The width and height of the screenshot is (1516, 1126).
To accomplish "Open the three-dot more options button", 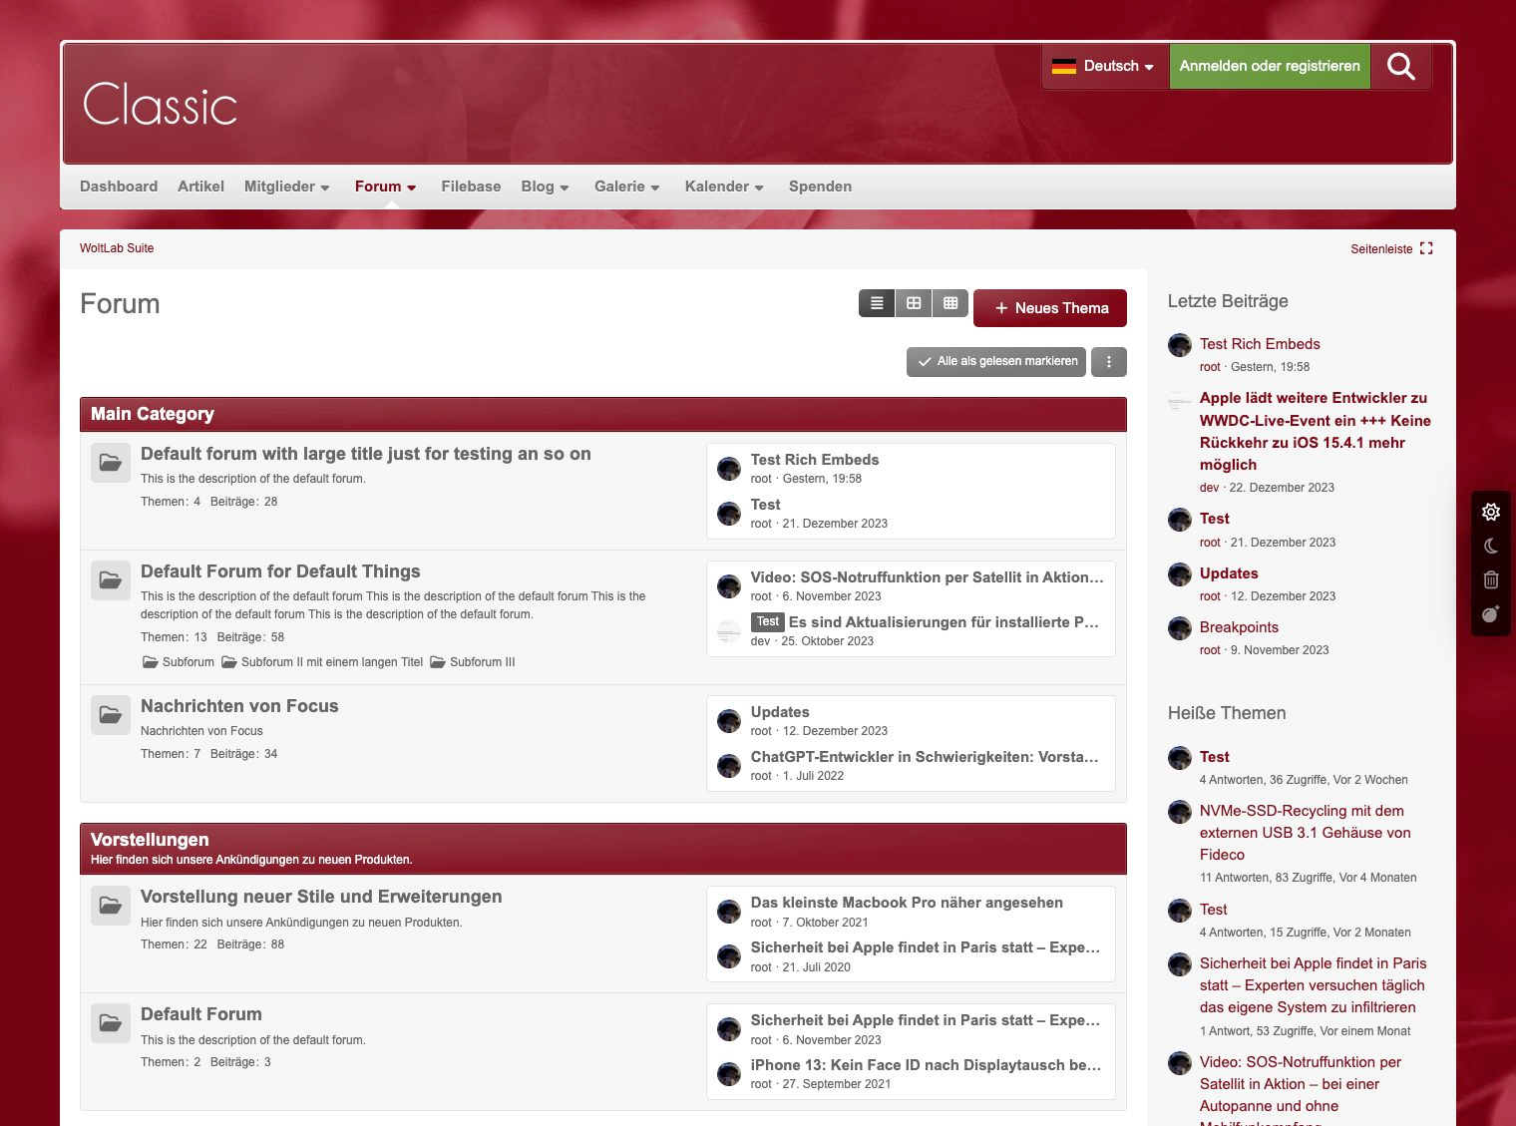I will point(1109,362).
